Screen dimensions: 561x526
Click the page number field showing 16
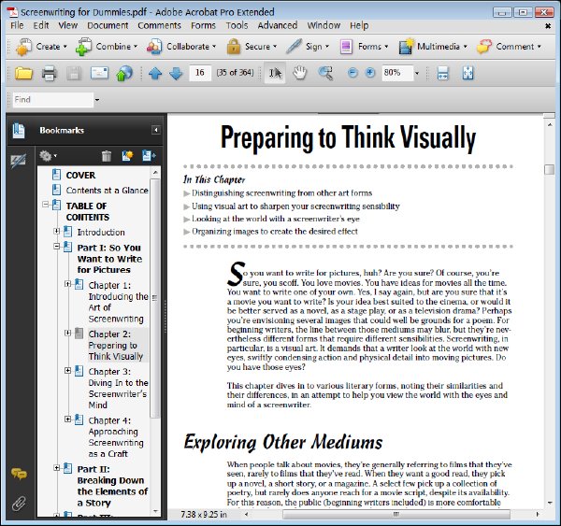click(x=200, y=73)
